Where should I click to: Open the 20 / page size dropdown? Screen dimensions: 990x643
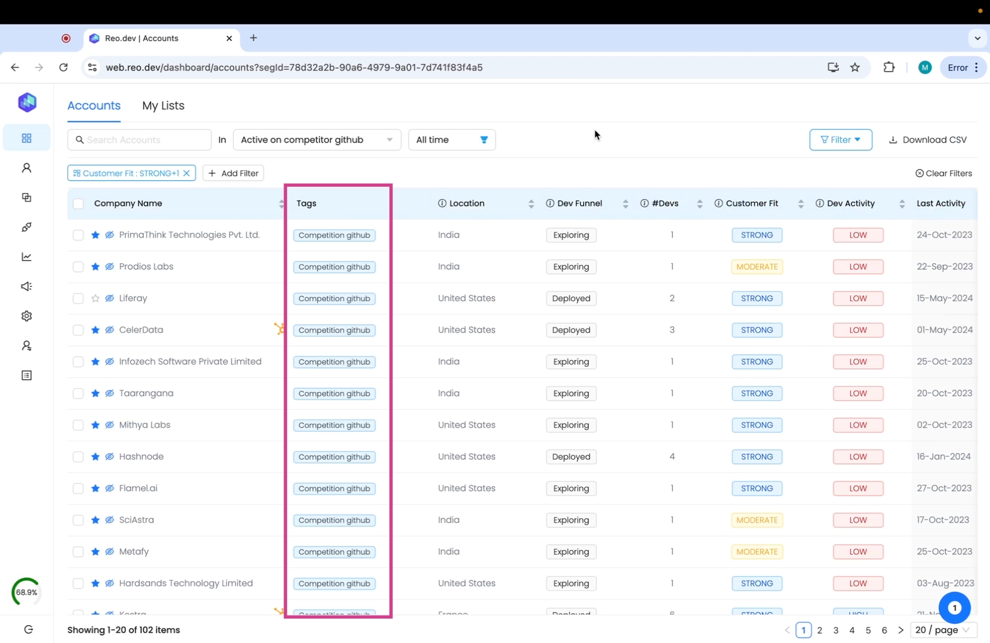click(943, 630)
